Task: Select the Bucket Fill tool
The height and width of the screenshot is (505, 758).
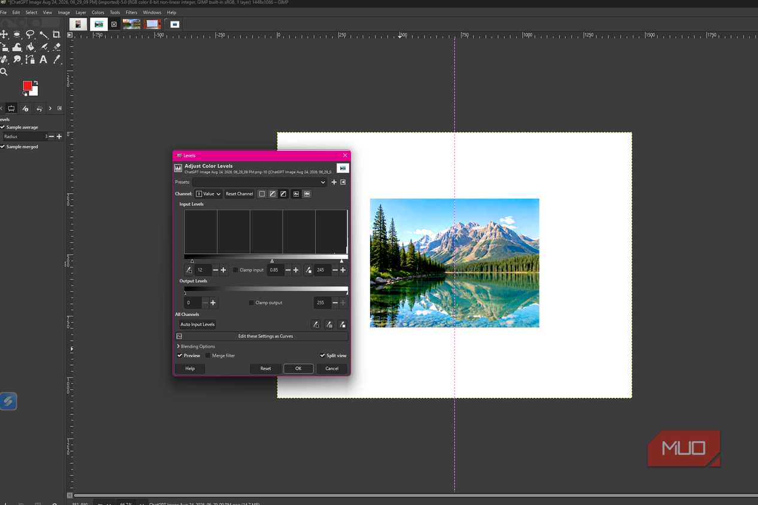Action: 31,47
